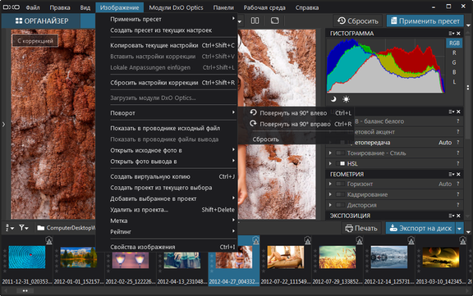
Task: Click the Печать button
Action: 361,228
